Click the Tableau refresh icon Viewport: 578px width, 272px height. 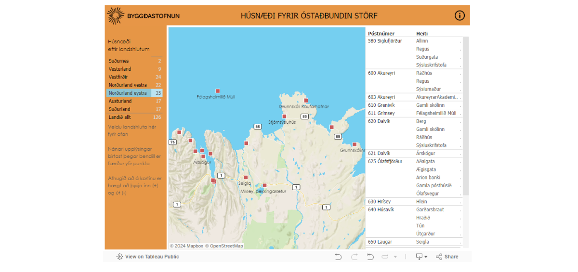point(385,257)
